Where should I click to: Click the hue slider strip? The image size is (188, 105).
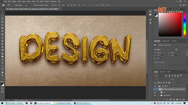[185, 24]
